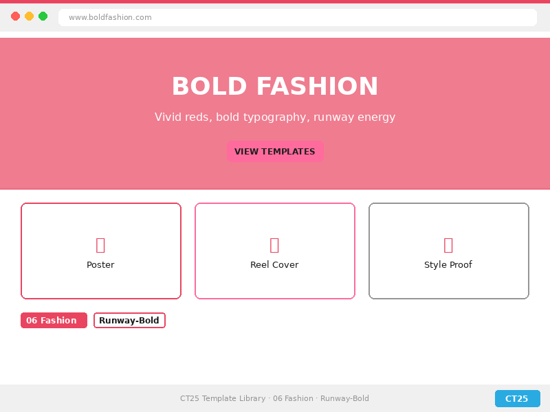Click the Style Proof card icon
Viewport: 550px width, 412px height.
[448, 245]
